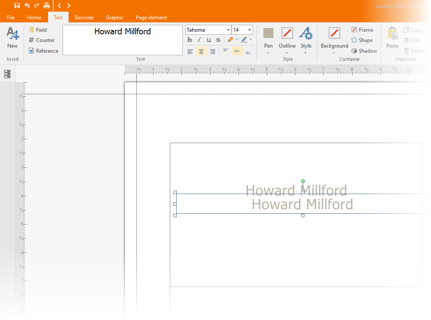
Task: Go to previous page arrow
Action: click(59, 6)
